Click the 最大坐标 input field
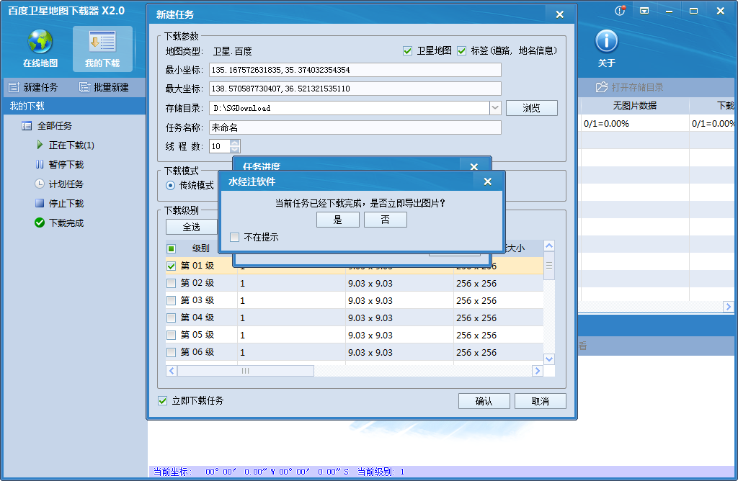This screenshot has height=481, width=738. tap(355, 89)
